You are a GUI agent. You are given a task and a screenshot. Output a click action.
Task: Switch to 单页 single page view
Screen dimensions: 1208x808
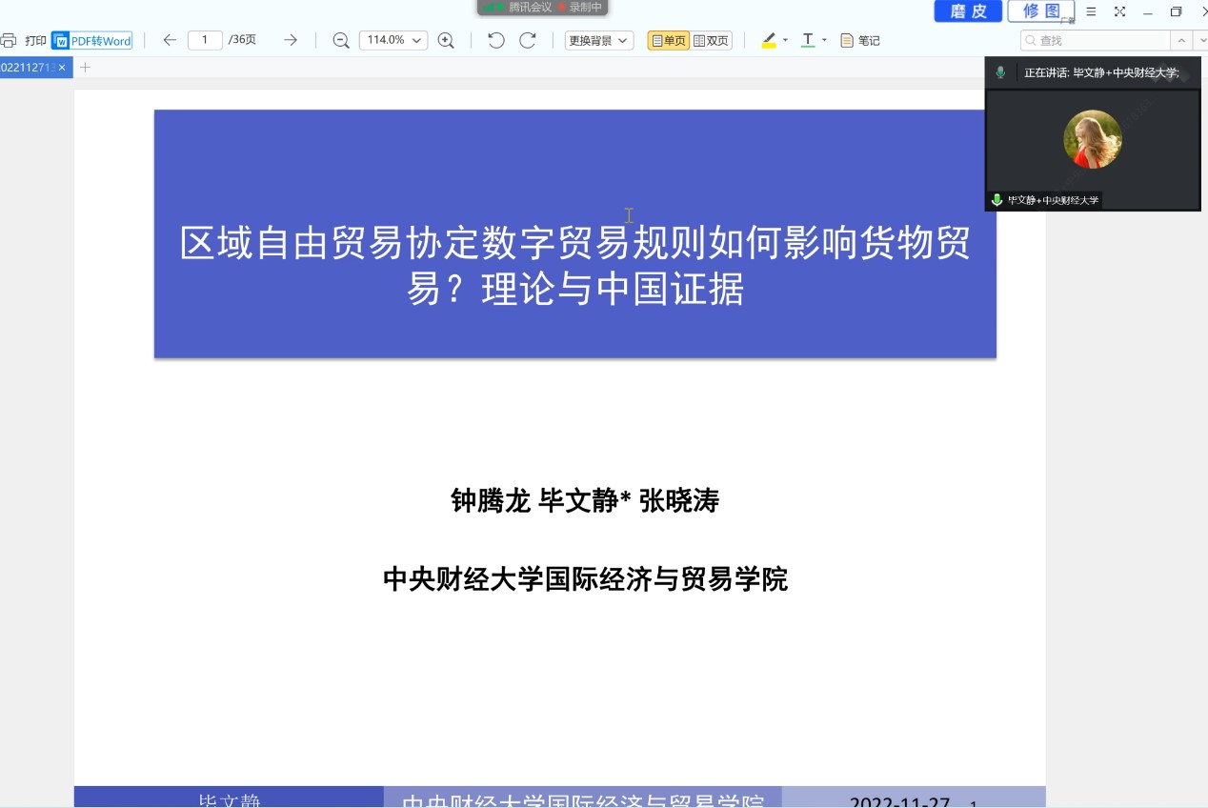(668, 40)
